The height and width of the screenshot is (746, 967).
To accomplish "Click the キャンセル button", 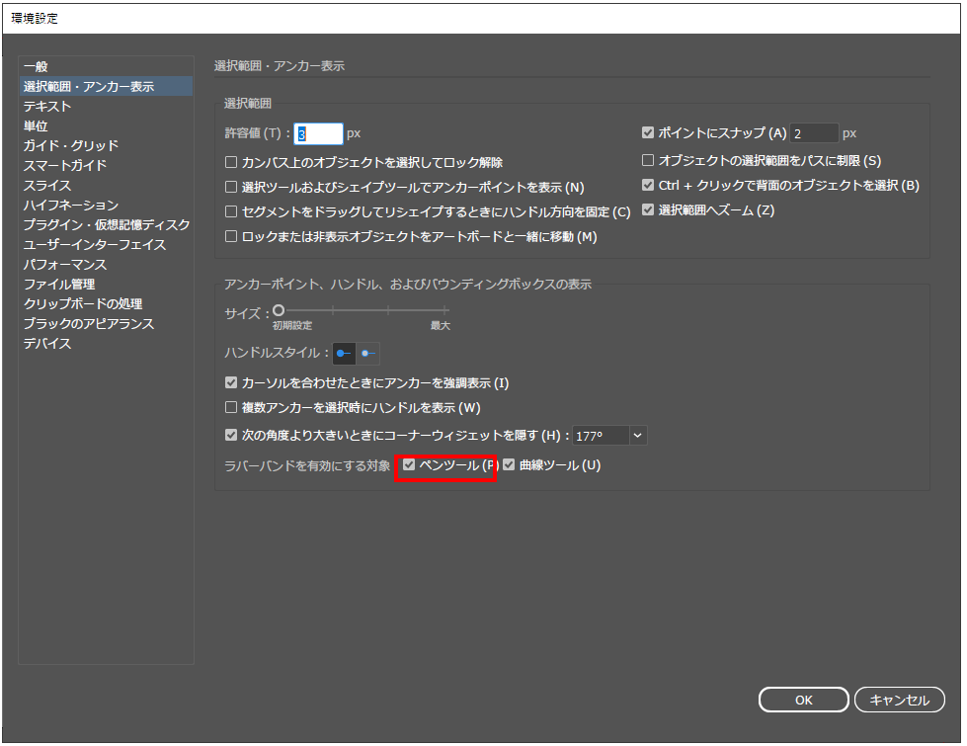I will pos(899,701).
